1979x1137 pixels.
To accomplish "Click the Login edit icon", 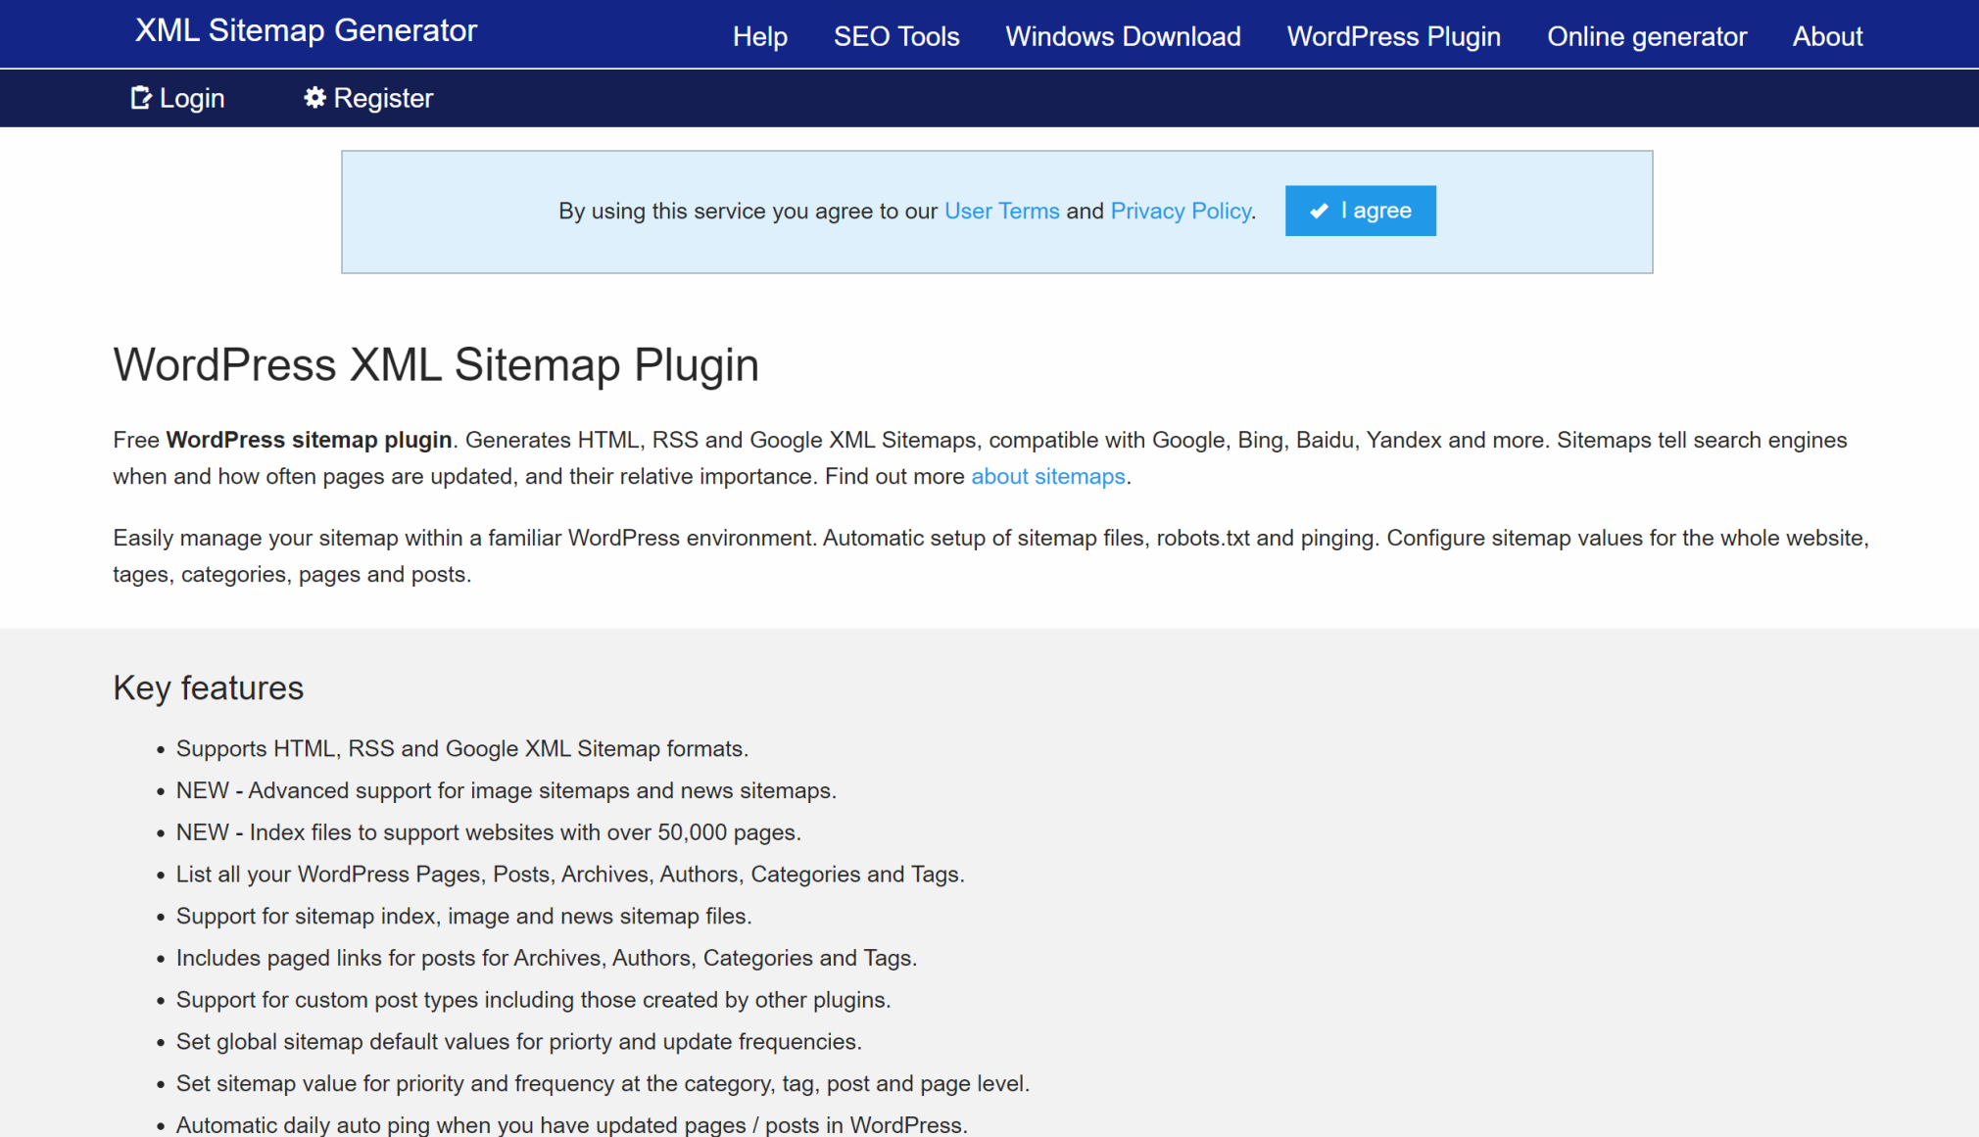I will 141,98.
